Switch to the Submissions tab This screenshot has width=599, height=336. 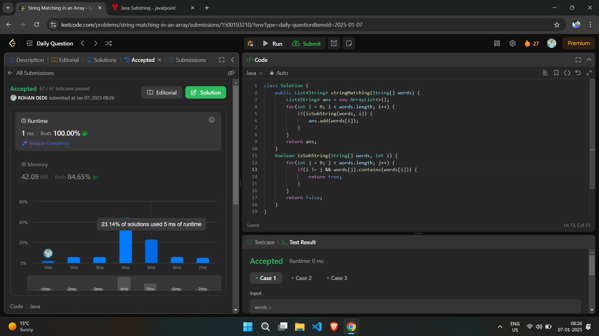point(191,59)
